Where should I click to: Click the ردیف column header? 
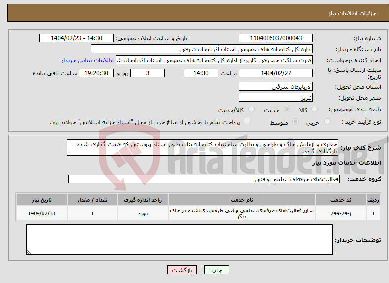click(x=373, y=200)
